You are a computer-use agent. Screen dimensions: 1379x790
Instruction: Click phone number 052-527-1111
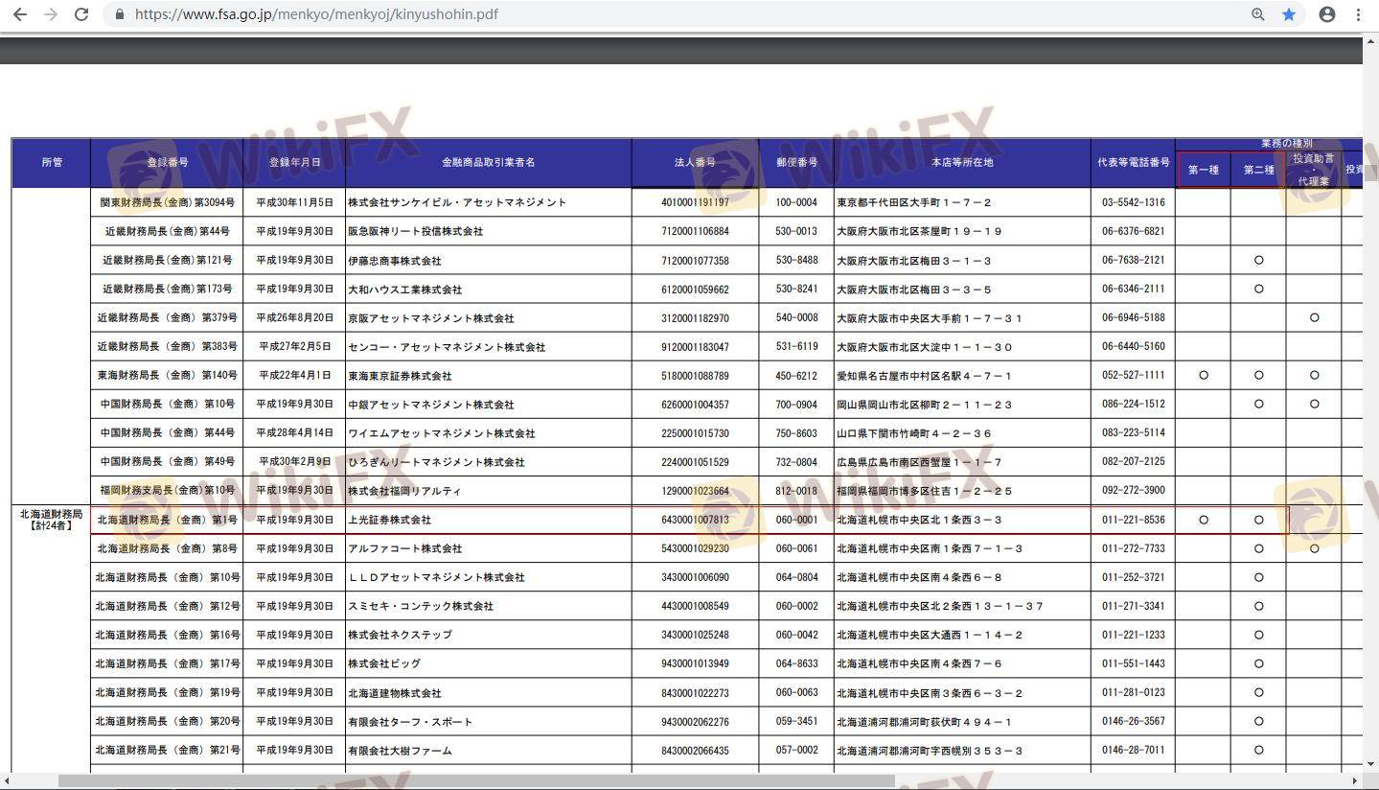click(x=1134, y=375)
